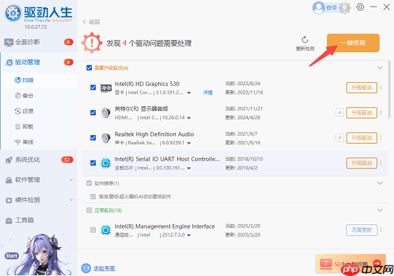Uncheck the Intel HD Graphics 530 checkbox
This screenshot has height=276, width=394.
(93, 88)
